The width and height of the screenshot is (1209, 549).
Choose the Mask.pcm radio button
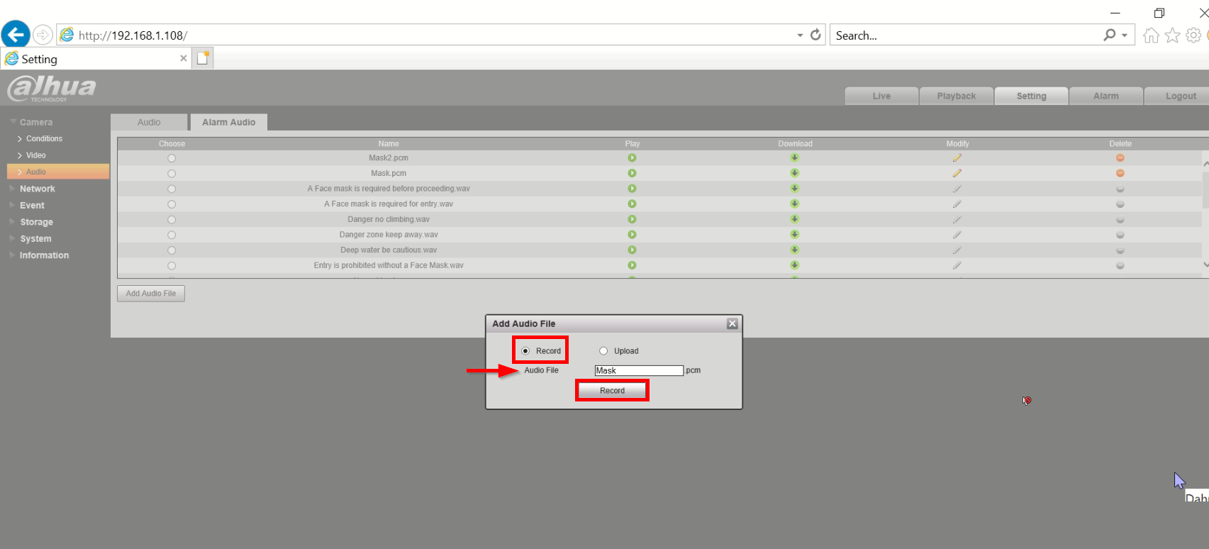click(172, 174)
